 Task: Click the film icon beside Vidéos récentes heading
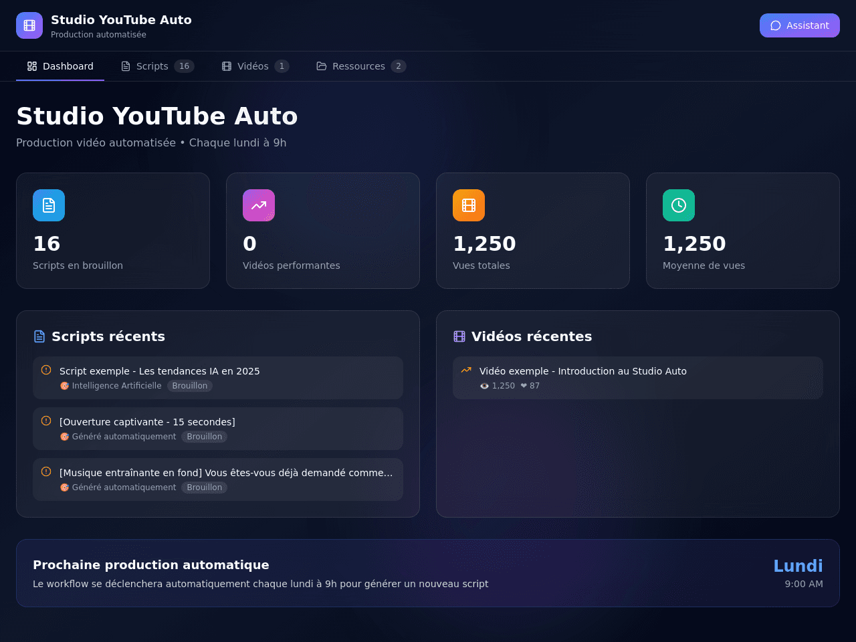[459, 336]
